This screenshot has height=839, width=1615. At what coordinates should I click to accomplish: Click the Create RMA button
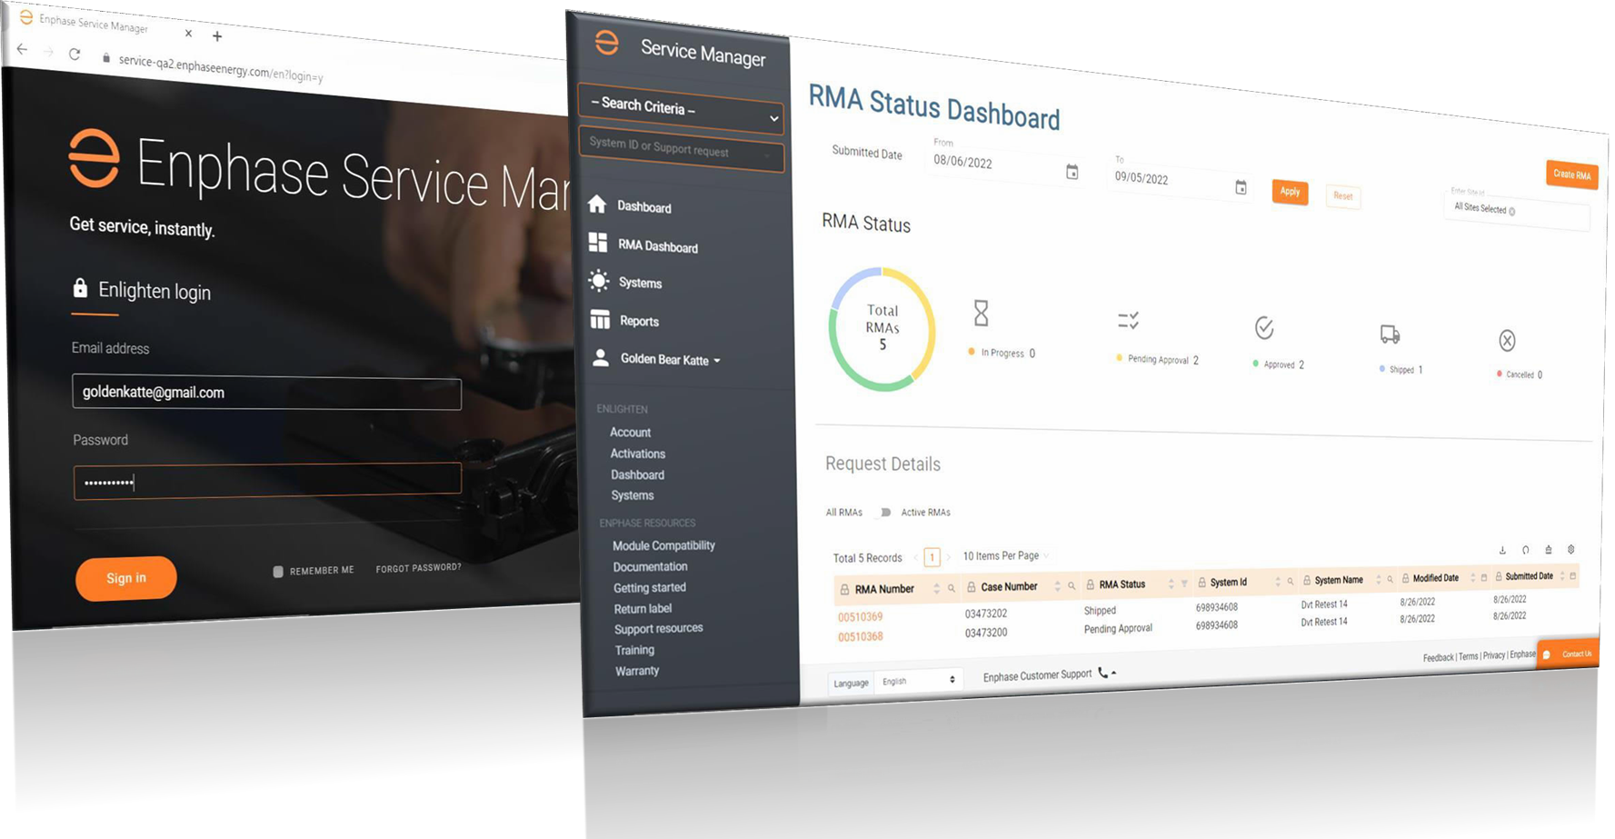pyautogui.click(x=1571, y=175)
